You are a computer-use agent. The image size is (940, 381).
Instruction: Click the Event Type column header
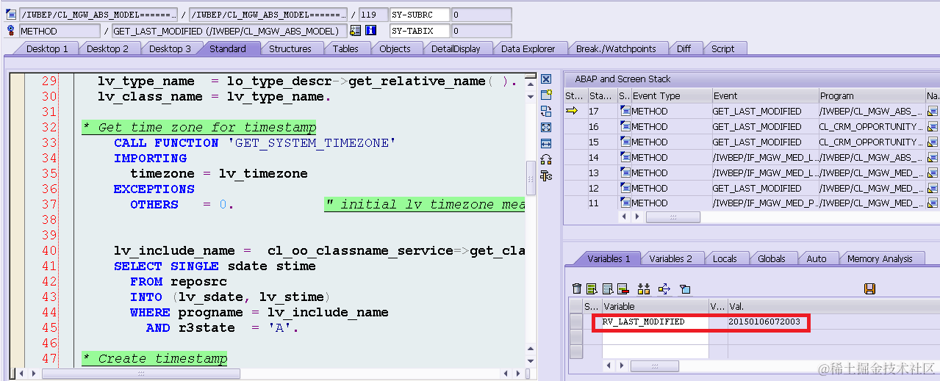click(671, 95)
